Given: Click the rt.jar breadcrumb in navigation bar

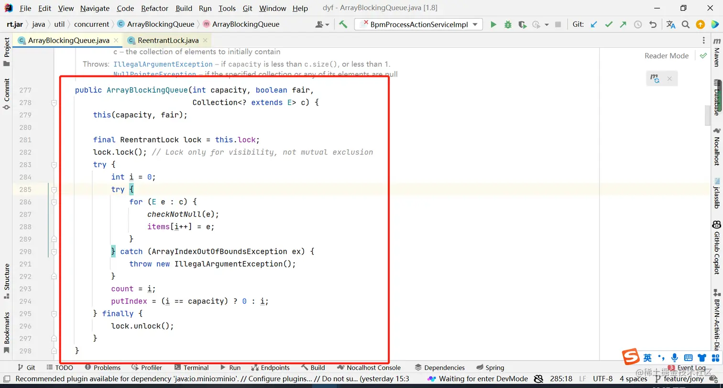Looking at the screenshot, I should (15, 24).
